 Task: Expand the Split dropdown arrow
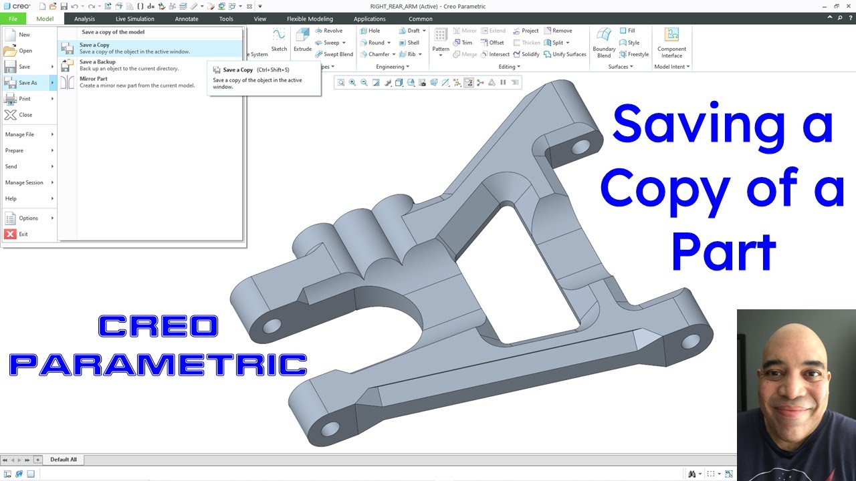click(x=568, y=43)
